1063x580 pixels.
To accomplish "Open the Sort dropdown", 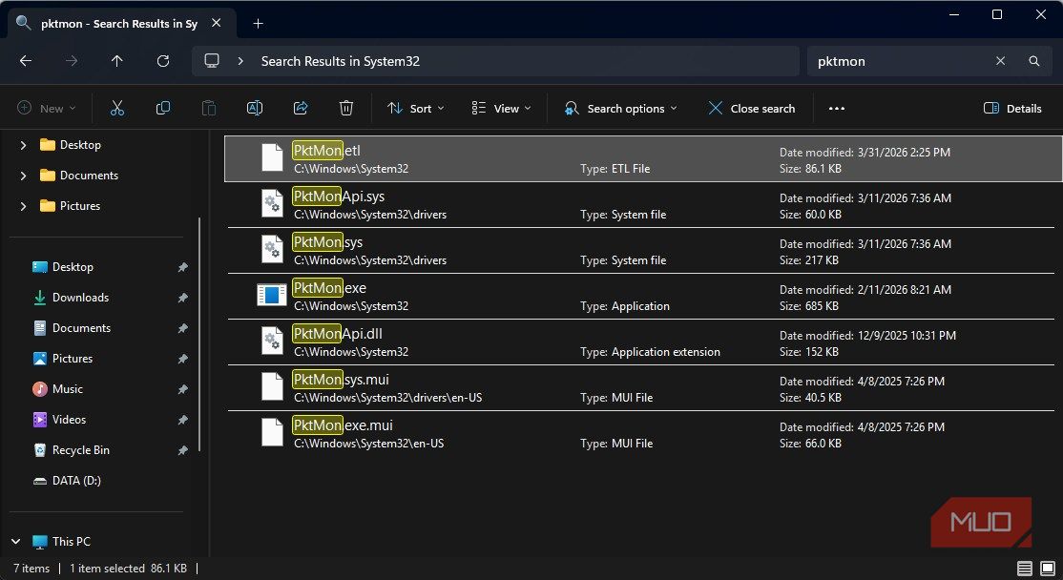I will [x=416, y=109].
